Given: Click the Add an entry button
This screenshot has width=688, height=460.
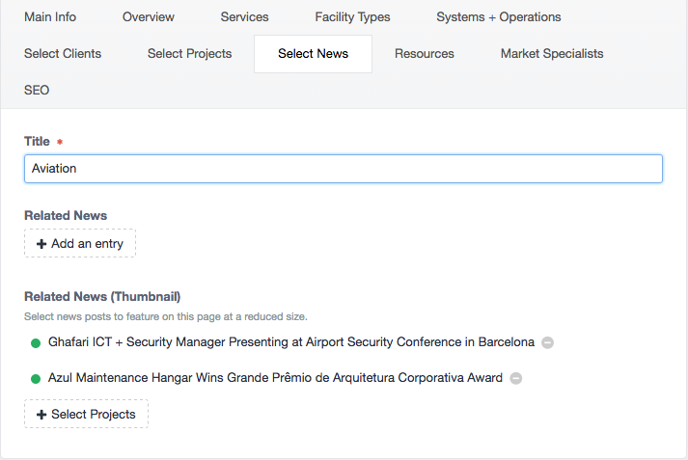Looking at the screenshot, I should (x=80, y=243).
